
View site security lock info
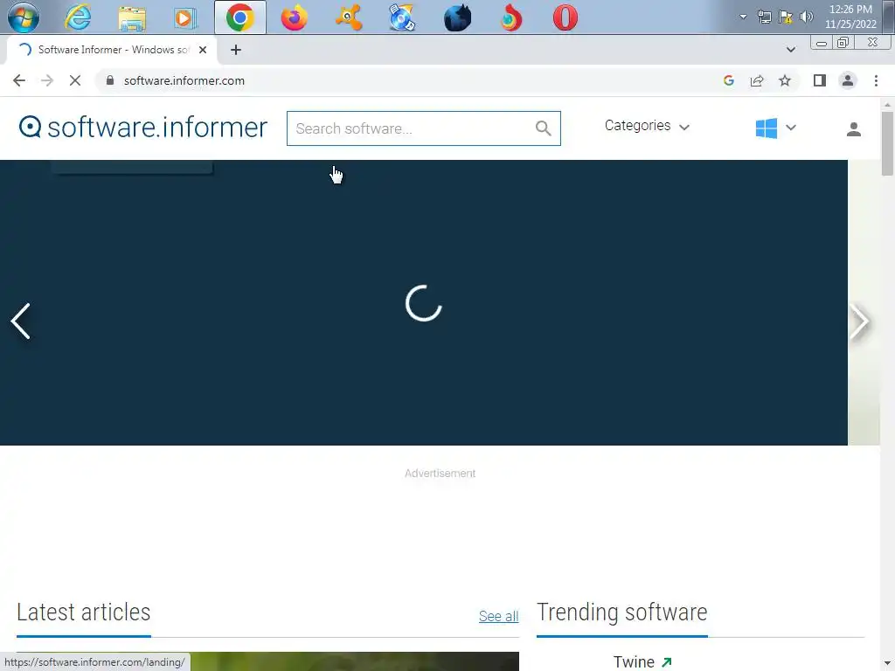tap(110, 80)
